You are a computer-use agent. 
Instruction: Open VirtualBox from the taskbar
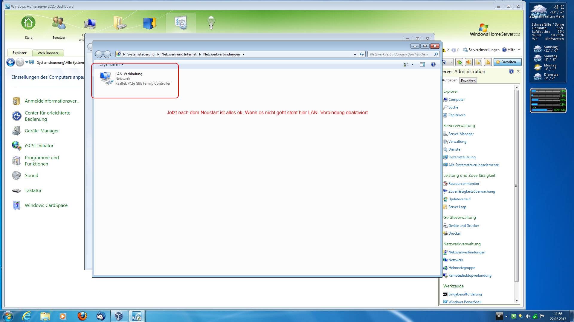click(x=119, y=316)
